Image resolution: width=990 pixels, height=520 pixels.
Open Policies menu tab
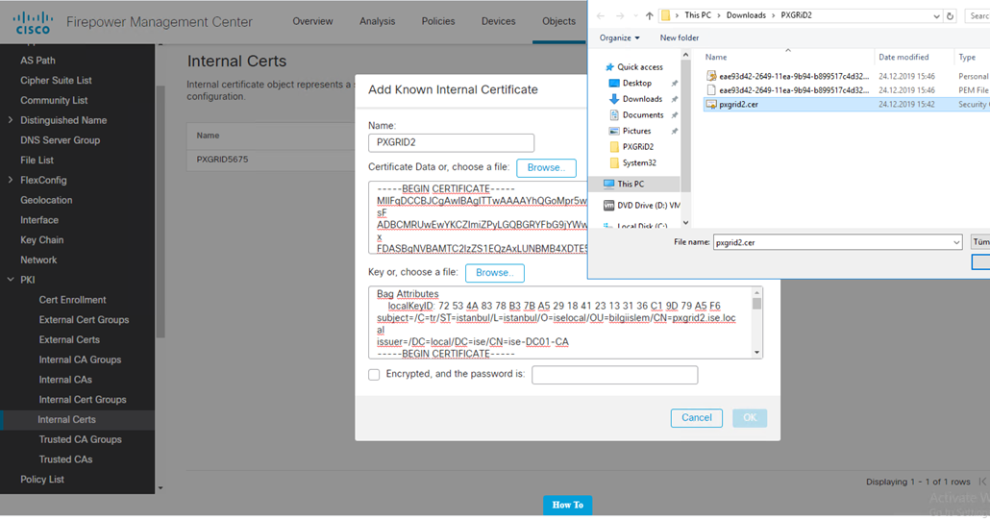coord(438,21)
